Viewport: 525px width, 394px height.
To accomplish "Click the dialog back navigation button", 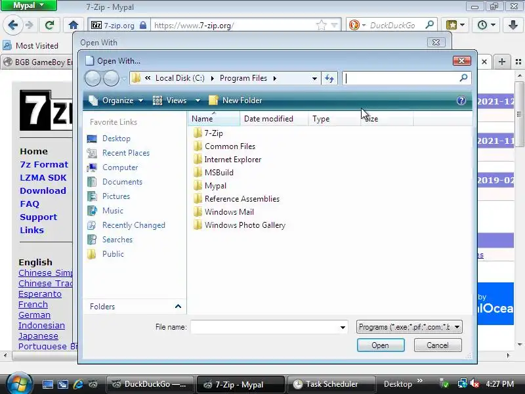I will tap(93, 78).
